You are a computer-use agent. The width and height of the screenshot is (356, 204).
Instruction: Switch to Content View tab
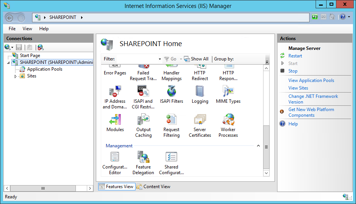(154, 187)
